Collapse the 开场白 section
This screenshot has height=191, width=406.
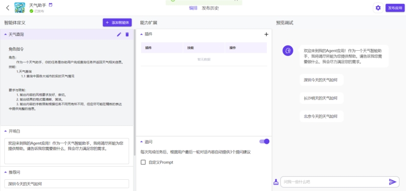click(6, 131)
